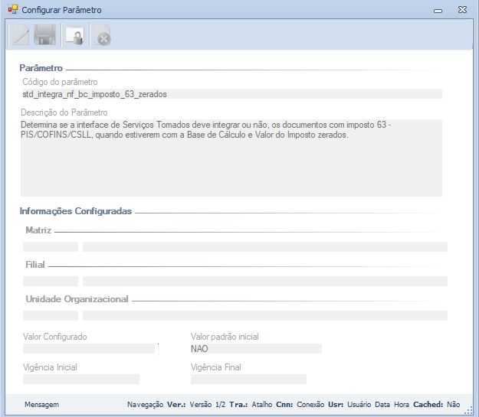Screen dimensions: 479x417
Task: Click the Data status bar entry
Action: [x=382, y=405]
